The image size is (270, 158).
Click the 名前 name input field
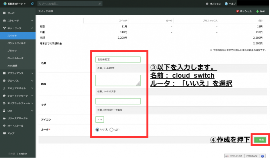[118, 59]
